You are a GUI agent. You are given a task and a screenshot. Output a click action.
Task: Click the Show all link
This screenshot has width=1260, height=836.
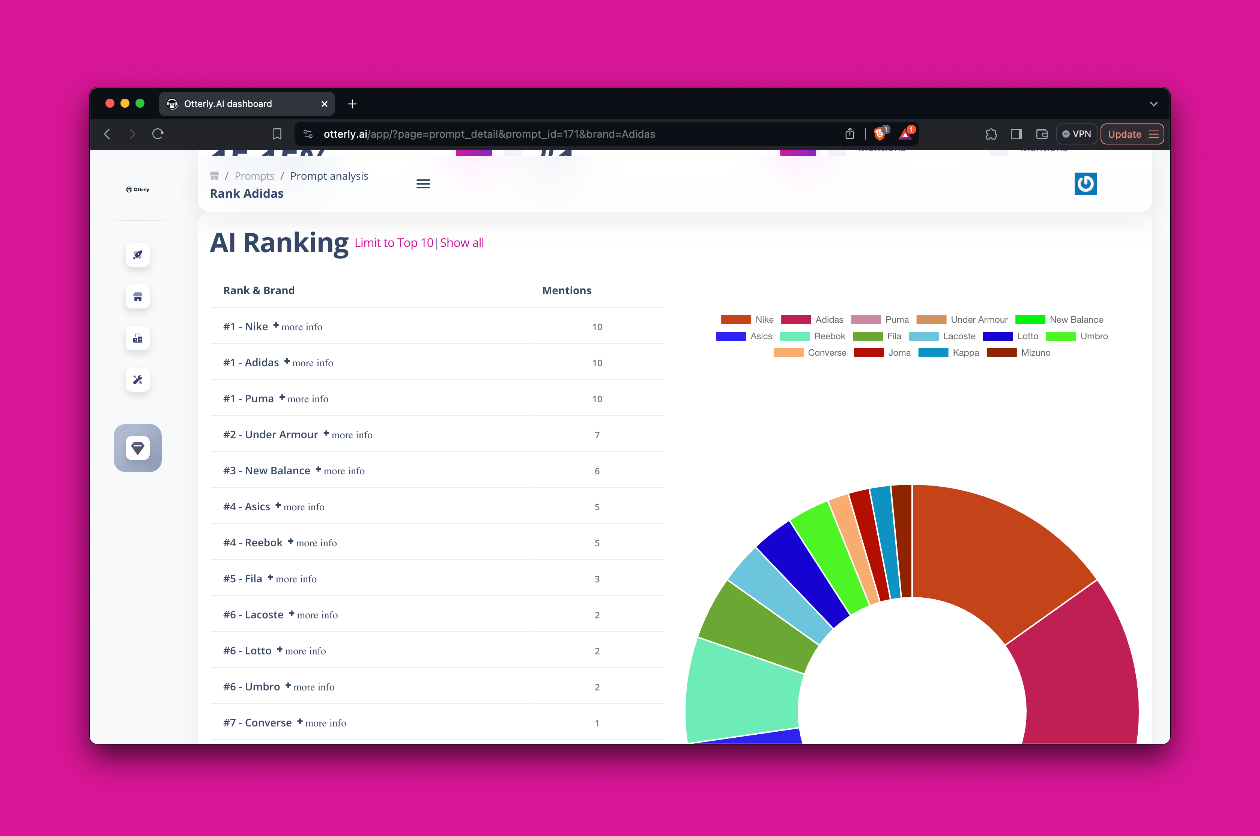[462, 243]
